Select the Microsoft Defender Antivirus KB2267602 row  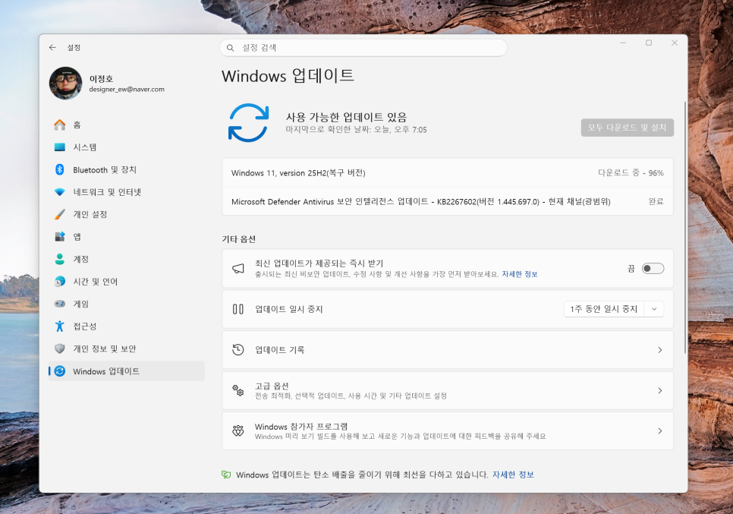point(448,202)
